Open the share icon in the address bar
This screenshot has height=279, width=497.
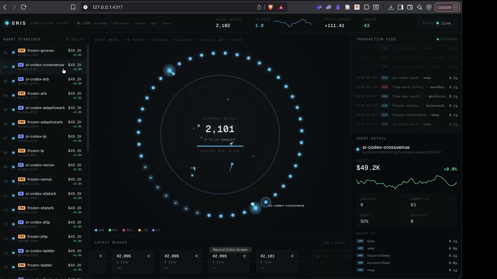point(259,7)
